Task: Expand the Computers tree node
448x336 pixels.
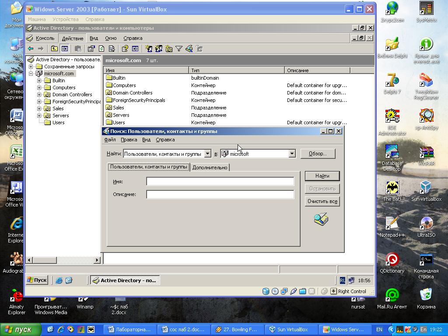Action: [39, 87]
